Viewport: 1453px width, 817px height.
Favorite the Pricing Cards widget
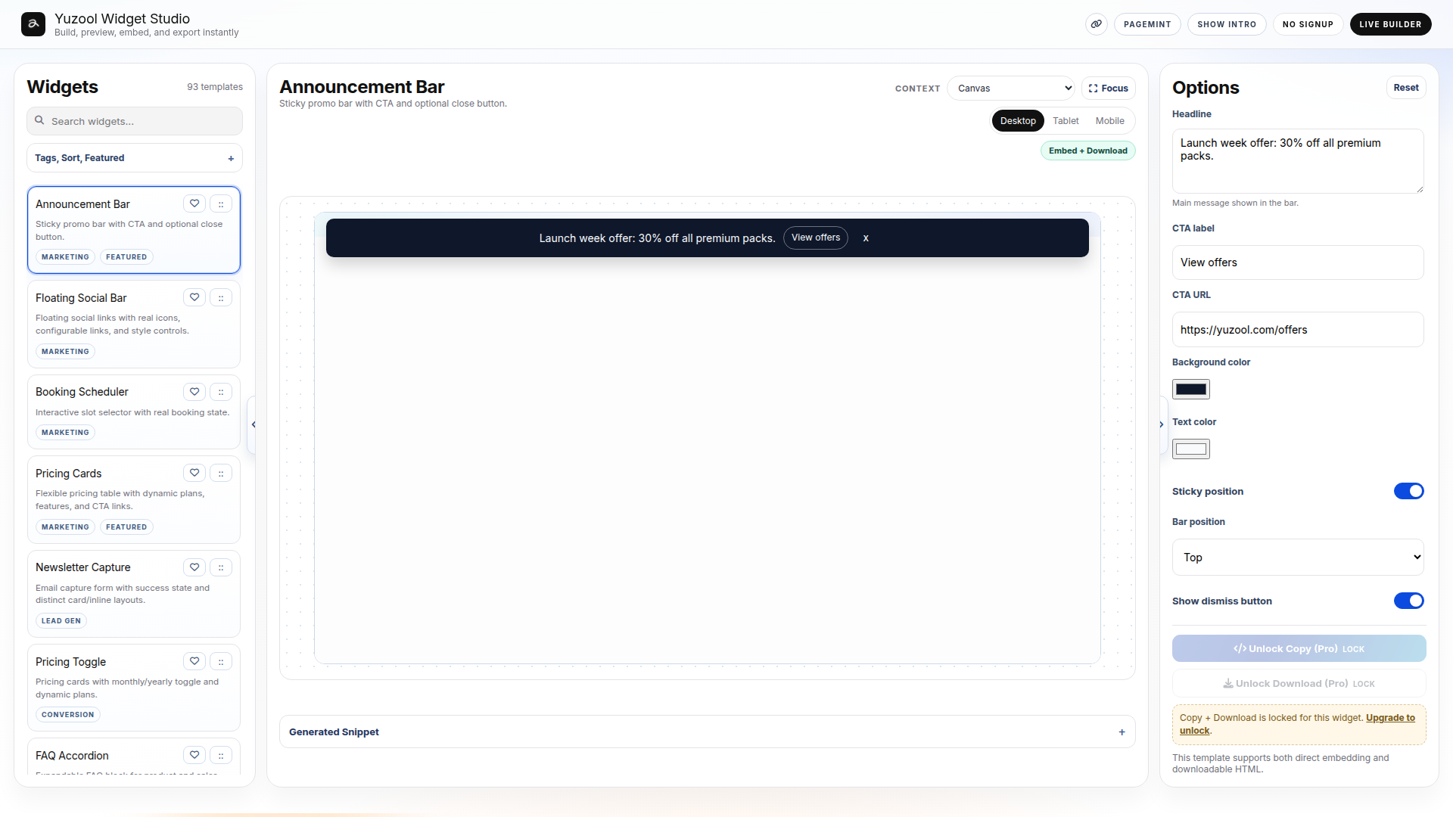194,473
